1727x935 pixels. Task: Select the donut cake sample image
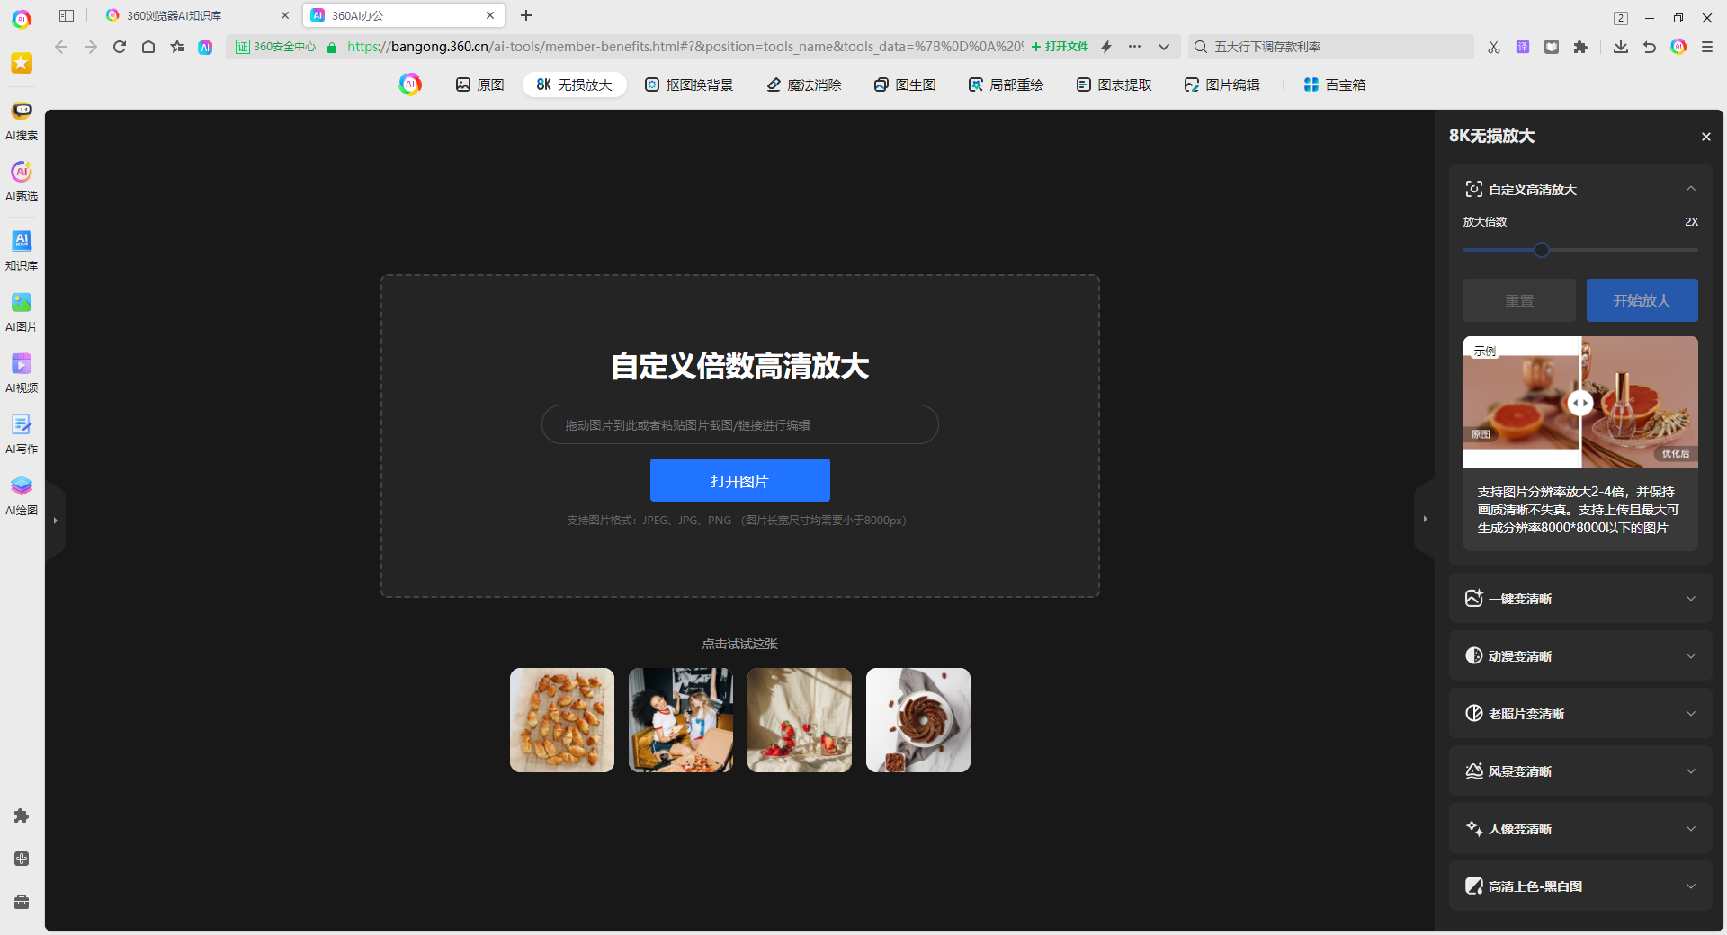[x=917, y=719]
